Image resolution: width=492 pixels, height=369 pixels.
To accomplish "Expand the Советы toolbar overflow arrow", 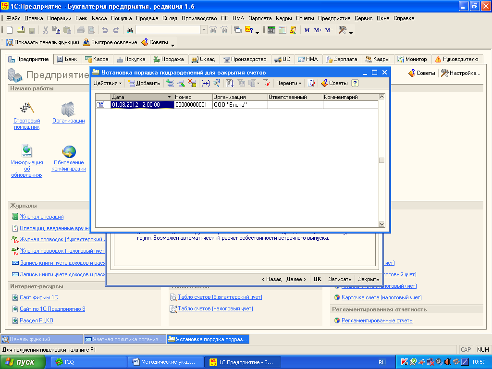I will (x=172, y=45).
